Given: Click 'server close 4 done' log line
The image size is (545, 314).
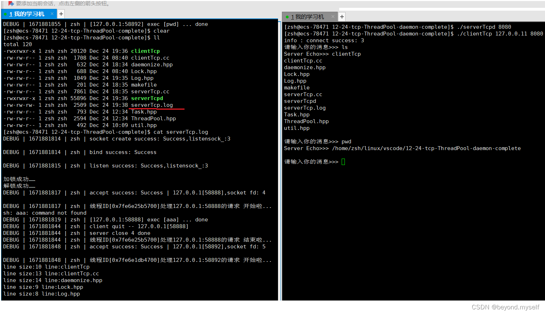Looking at the screenshot, I should 77,233.
